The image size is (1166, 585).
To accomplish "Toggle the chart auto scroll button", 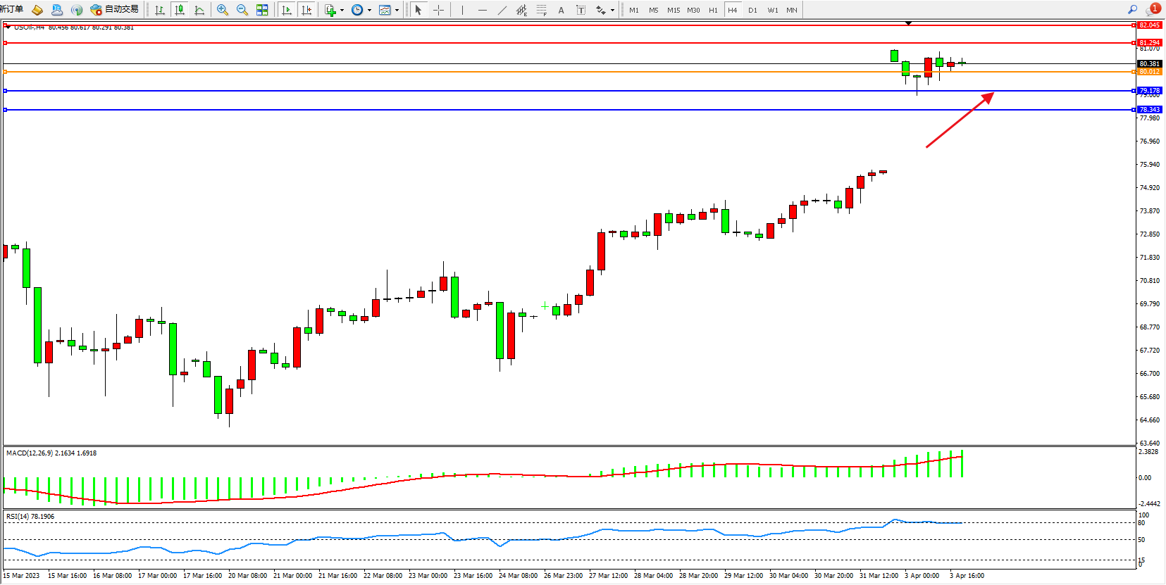I will coord(286,10).
